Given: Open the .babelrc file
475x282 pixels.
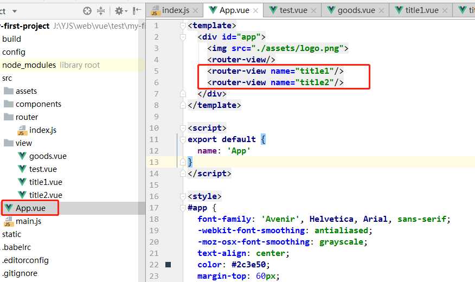Looking at the screenshot, I should point(17,247).
